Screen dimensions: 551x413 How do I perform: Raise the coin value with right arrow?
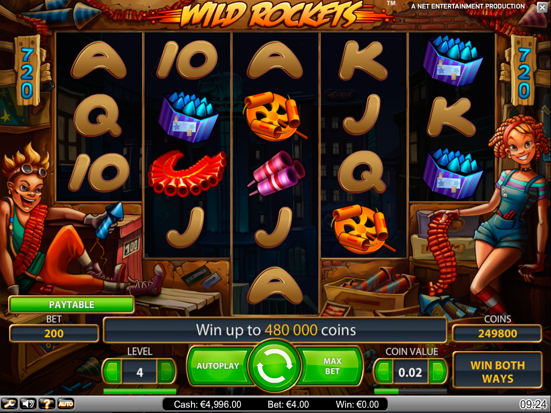[437, 371]
